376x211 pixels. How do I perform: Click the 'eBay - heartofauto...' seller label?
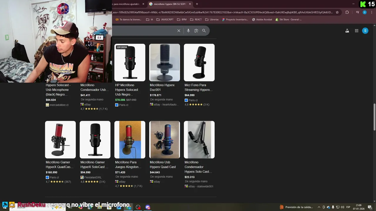click(164, 105)
